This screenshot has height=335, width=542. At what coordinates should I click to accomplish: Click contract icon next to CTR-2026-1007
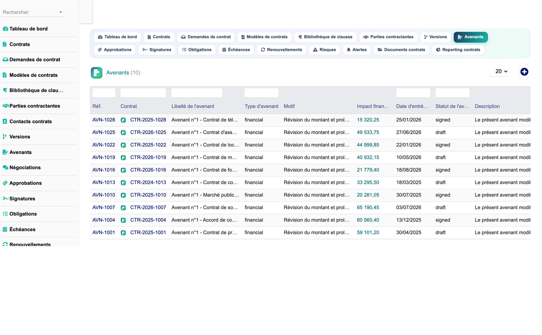(123, 208)
